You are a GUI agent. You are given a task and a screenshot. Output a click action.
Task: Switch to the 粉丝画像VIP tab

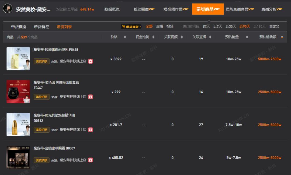[144, 9]
